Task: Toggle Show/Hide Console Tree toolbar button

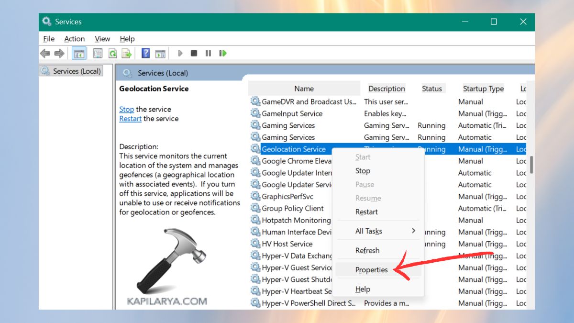Action: coord(79,54)
